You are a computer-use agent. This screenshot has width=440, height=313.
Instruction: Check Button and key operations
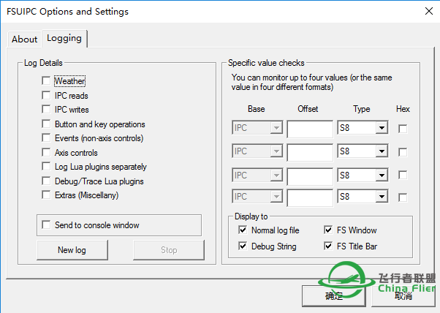[x=47, y=124]
